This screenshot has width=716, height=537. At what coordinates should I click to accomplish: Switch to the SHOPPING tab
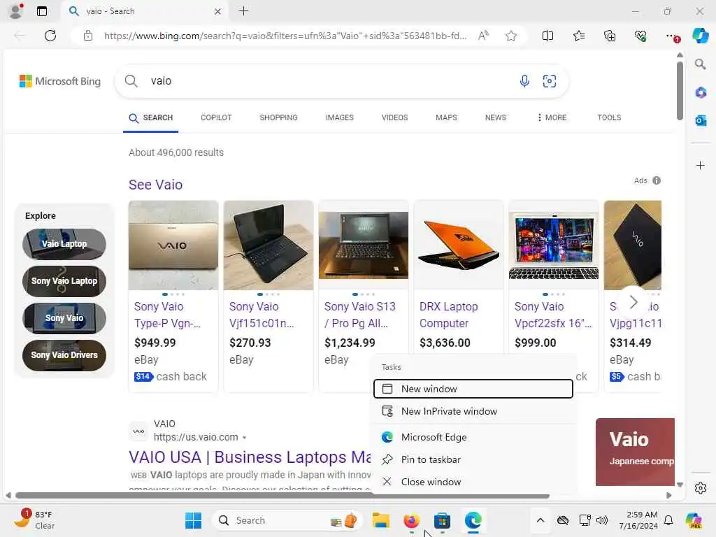[x=278, y=117]
